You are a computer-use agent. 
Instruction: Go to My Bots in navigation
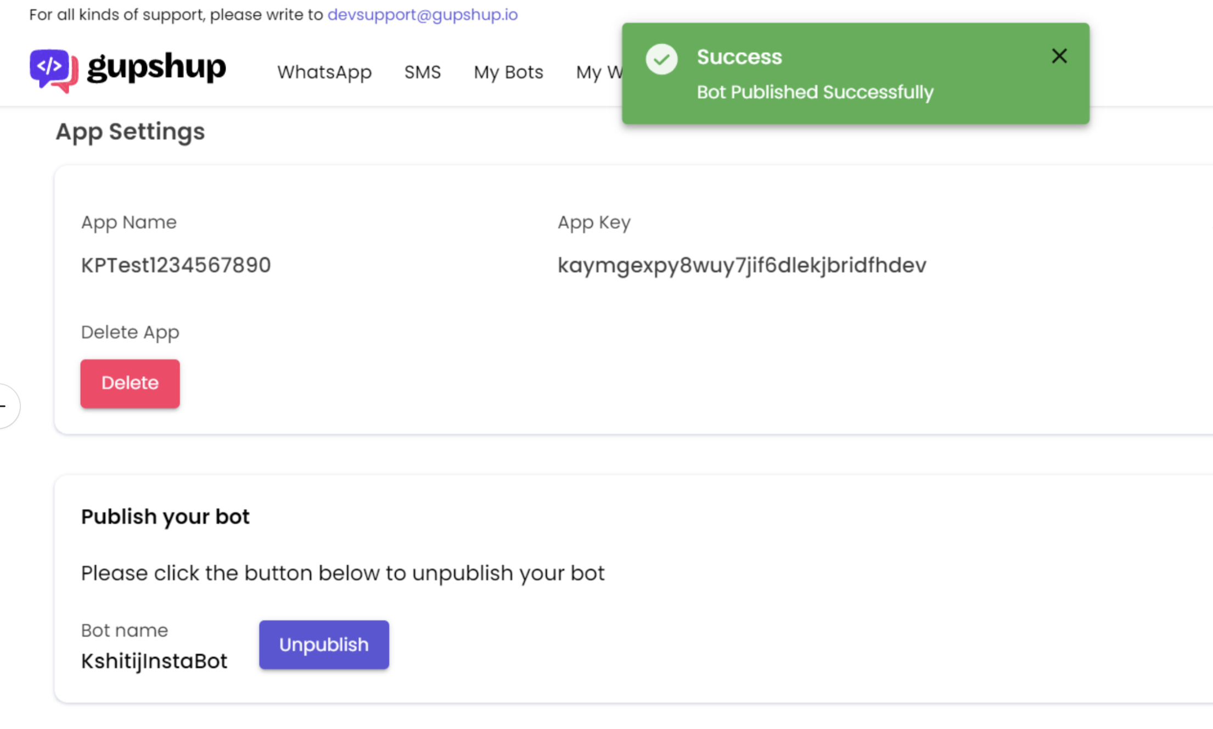point(508,72)
